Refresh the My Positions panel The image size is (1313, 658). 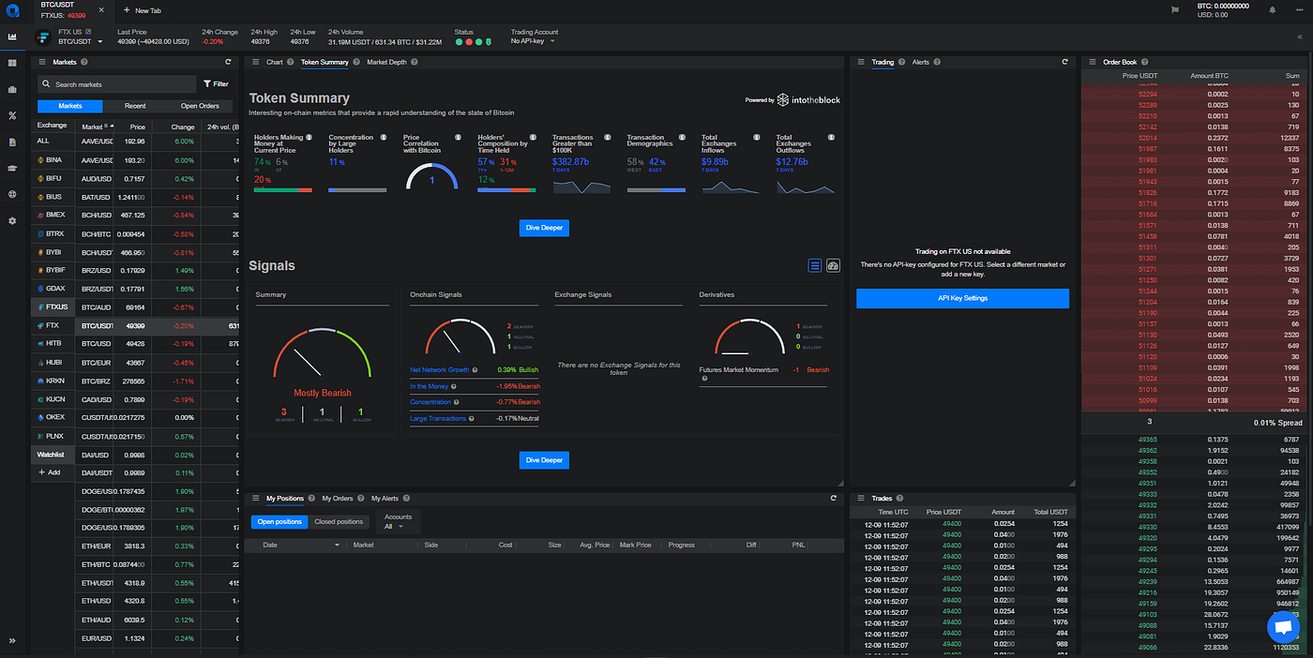(x=833, y=498)
